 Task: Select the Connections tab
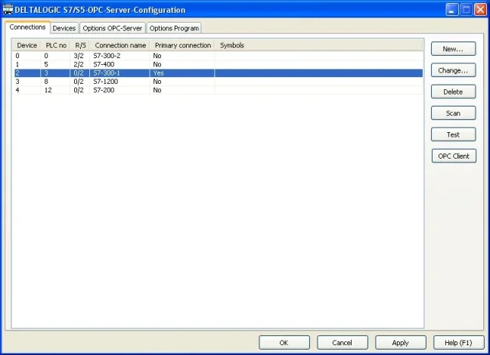(28, 27)
